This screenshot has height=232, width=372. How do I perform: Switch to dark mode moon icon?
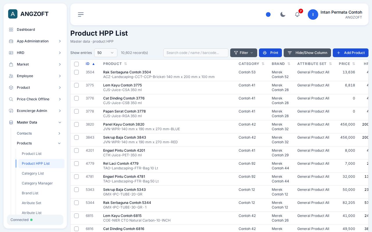tap(283, 14)
